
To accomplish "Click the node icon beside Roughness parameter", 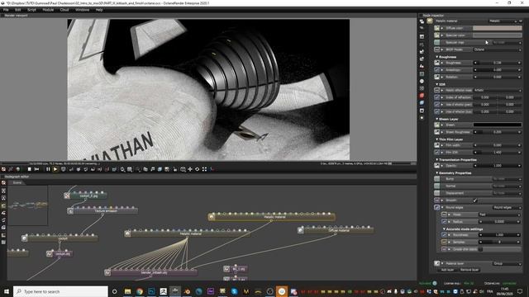I will coord(437,63).
